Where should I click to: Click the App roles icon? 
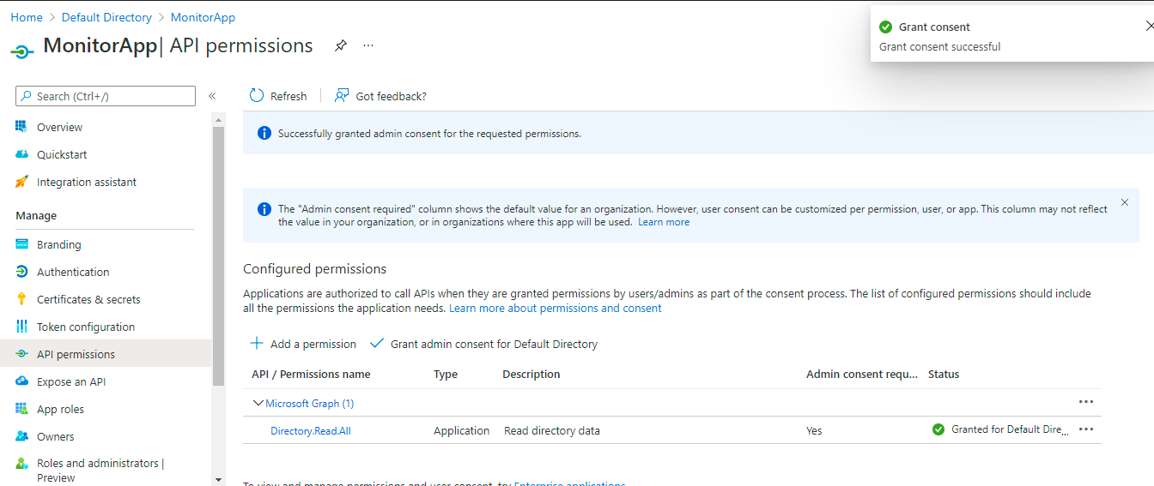[x=21, y=409]
